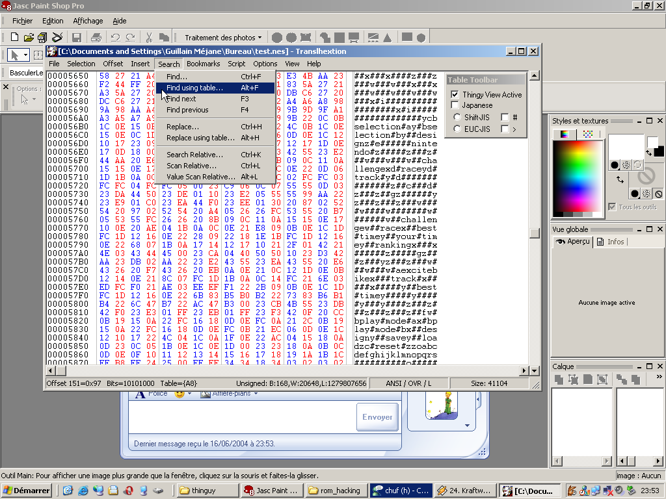
Task: Click the Open file folder icon
Action: pyautogui.click(x=29, y=37)
